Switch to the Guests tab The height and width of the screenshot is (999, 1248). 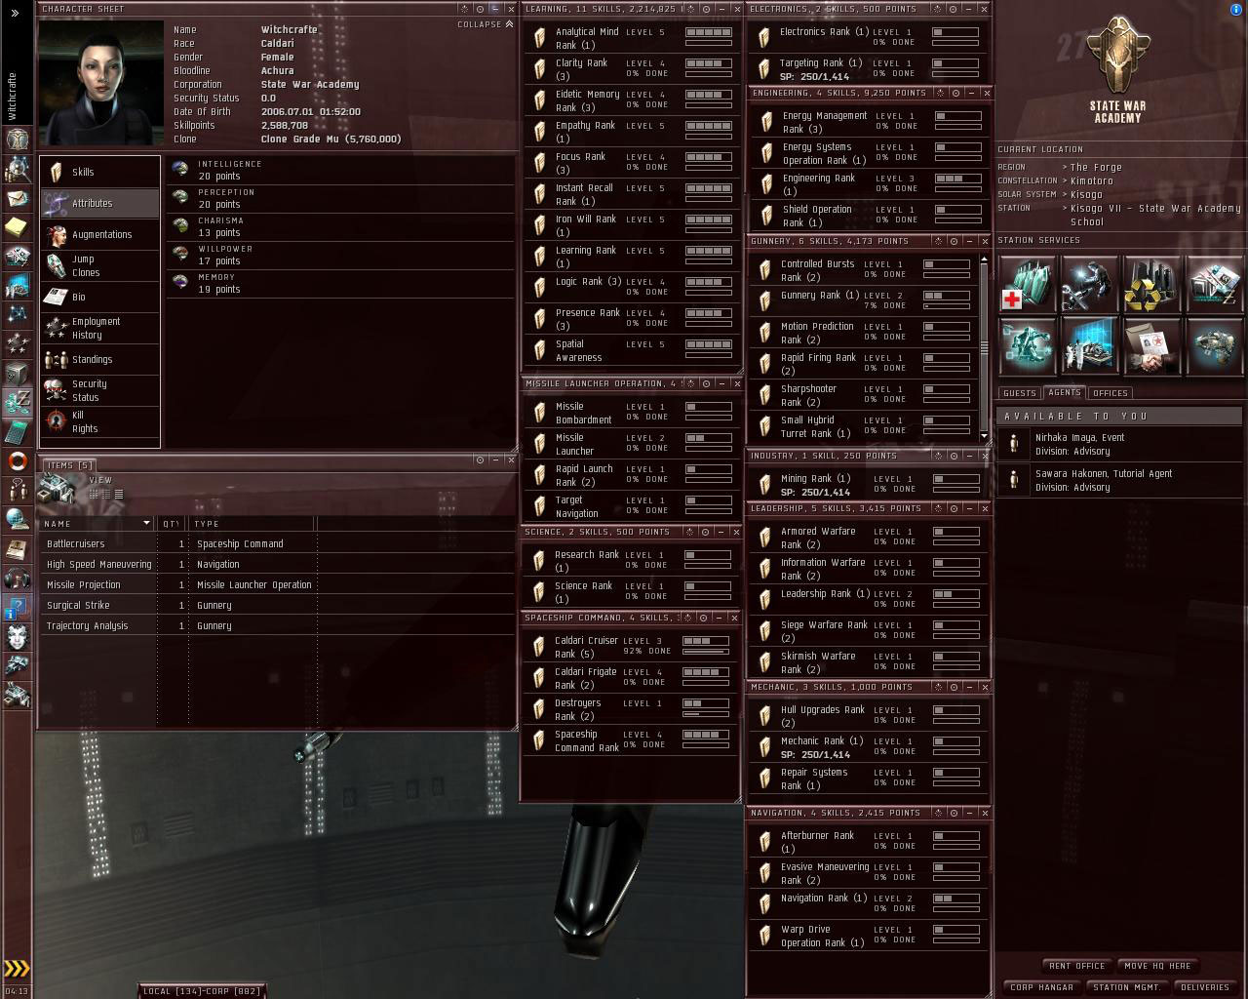coord(1019,393)
